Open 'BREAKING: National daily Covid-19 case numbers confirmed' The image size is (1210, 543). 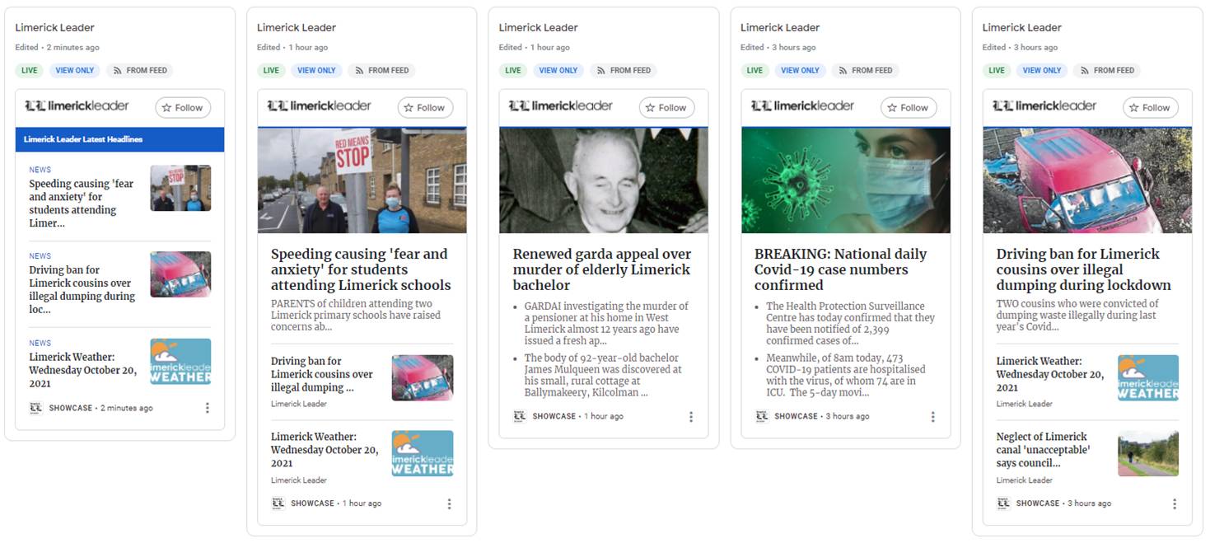pos(840,269)
